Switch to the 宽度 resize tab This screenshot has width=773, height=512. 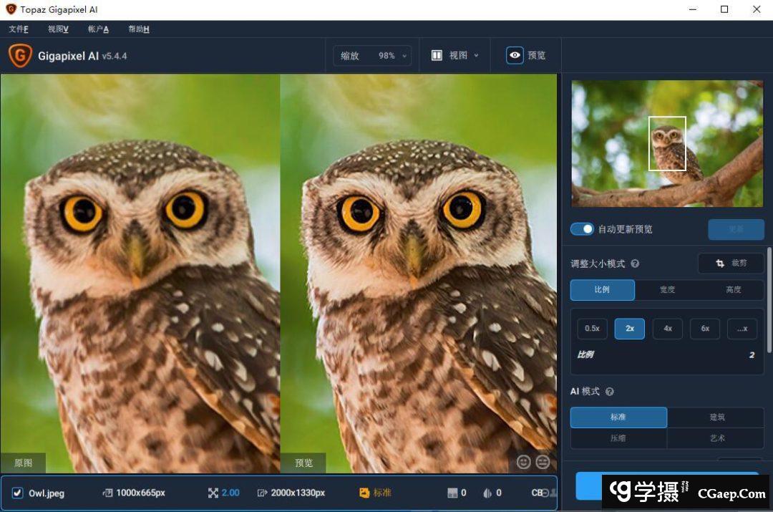[x=667, y=290]
